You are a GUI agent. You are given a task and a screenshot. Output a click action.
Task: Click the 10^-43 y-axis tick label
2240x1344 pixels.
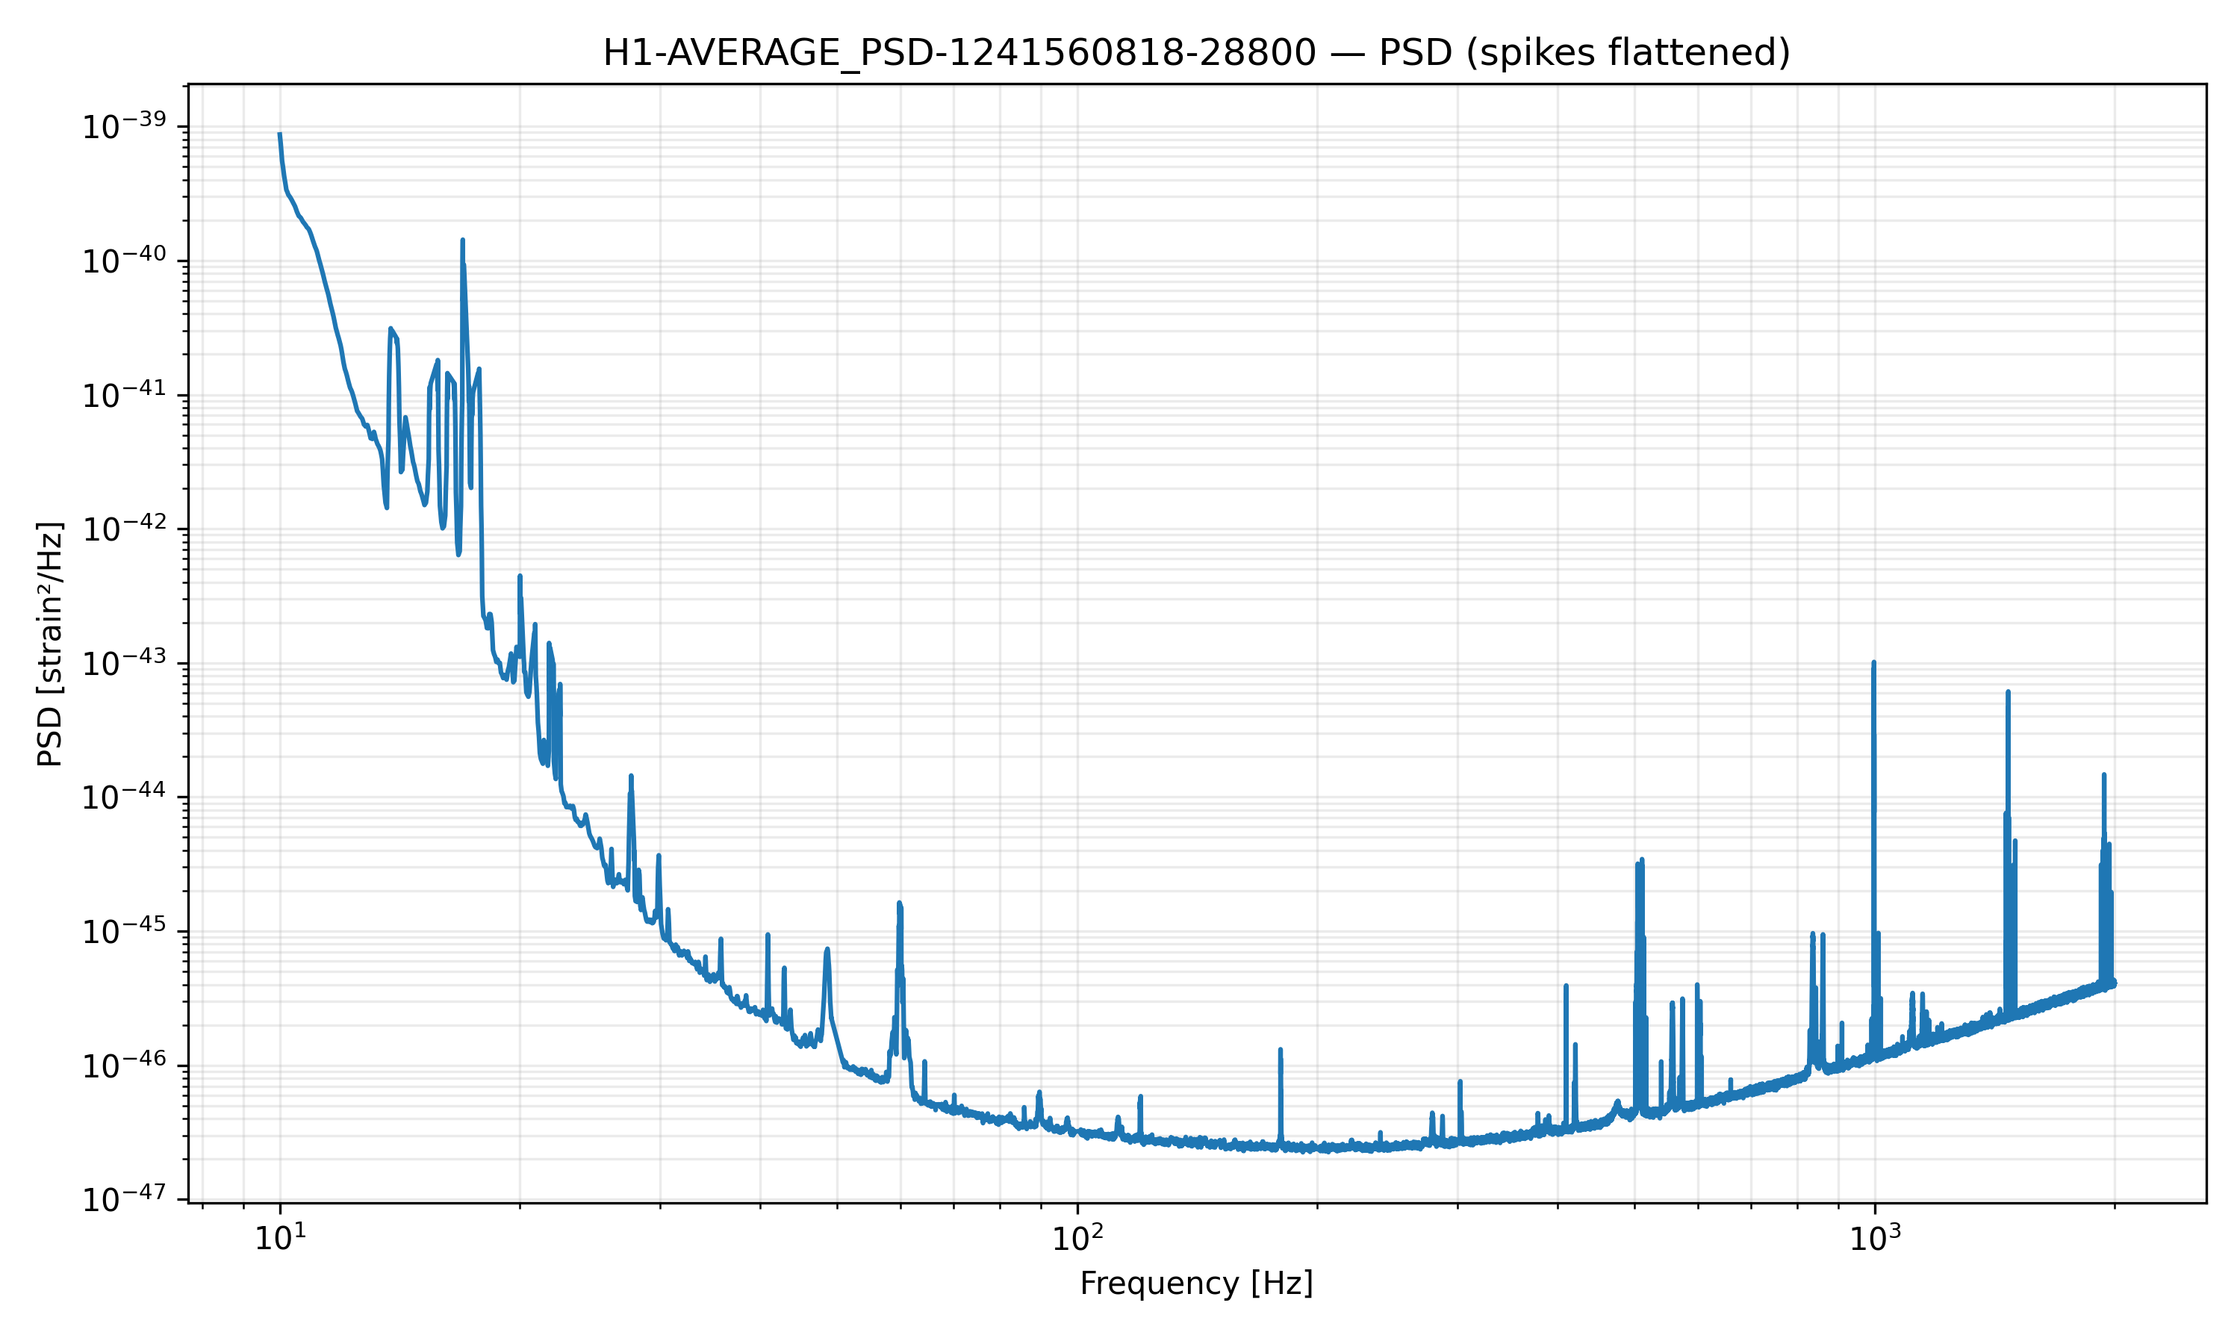point(125,663)
